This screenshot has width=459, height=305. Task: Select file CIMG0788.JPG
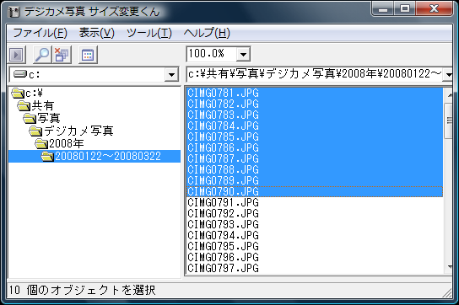point(315,169)
